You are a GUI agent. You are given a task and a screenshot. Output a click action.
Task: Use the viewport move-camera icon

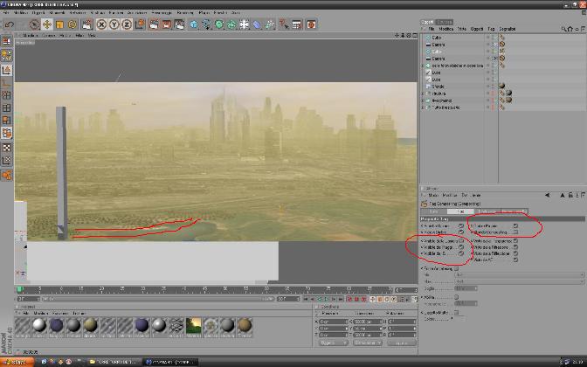click(x=397, y=35)
